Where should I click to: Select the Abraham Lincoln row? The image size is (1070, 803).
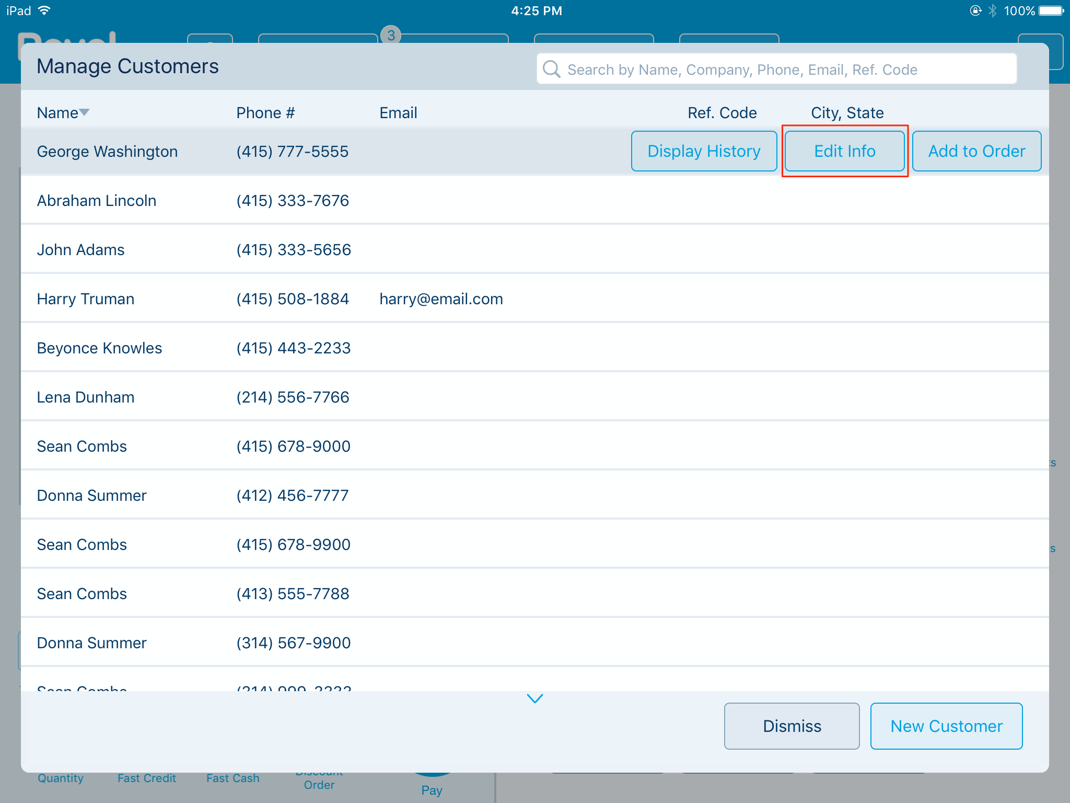point(534,200)
